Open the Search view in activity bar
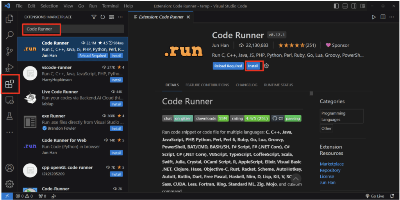The width and height of the screenshot is (400, 200). point(9,35)
